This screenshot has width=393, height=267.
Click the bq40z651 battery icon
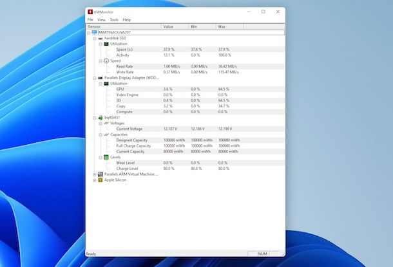(x=101, y=118)
